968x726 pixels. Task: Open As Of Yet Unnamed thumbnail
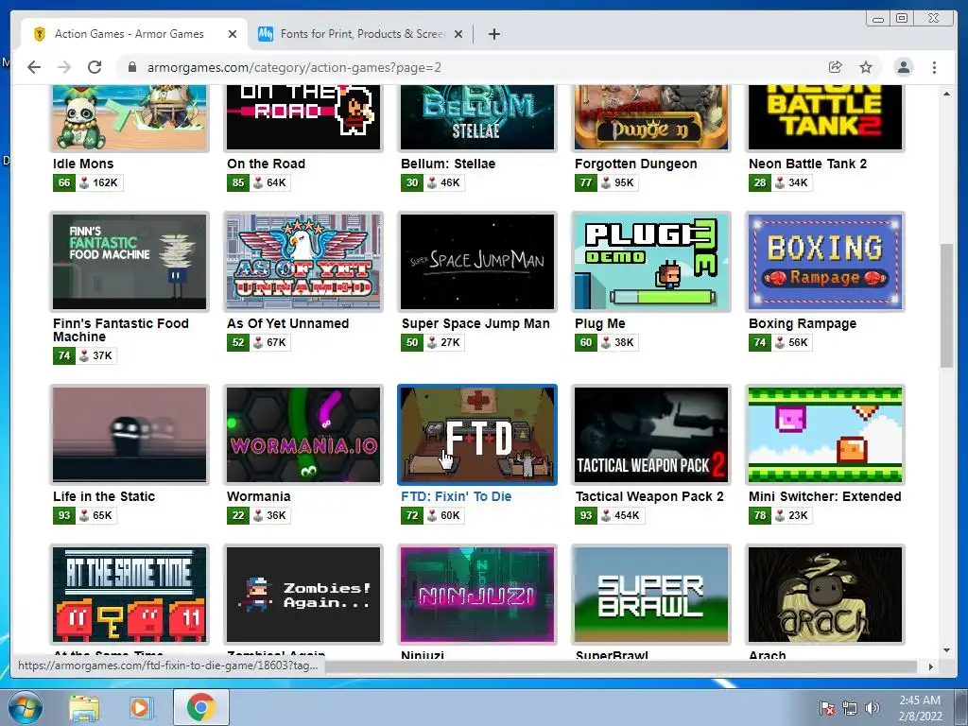point(303,262)
